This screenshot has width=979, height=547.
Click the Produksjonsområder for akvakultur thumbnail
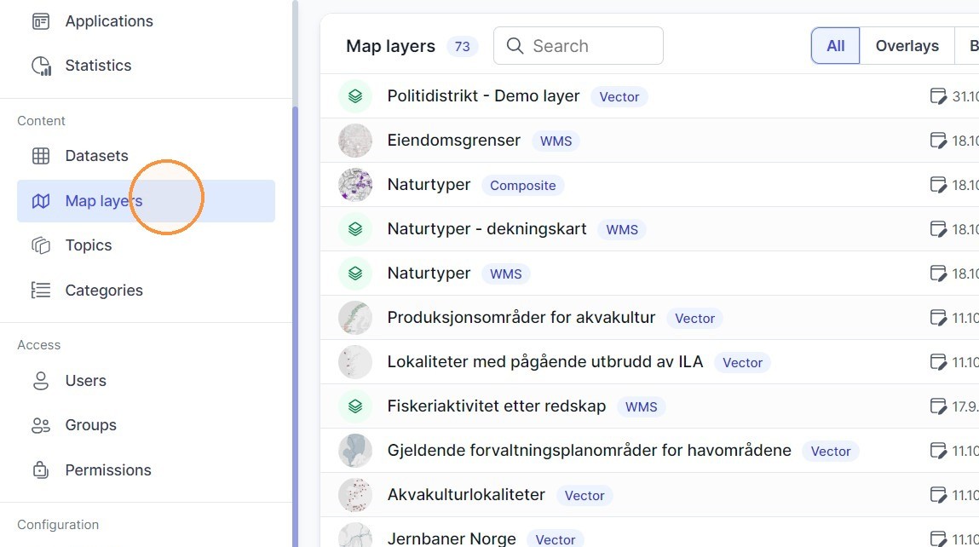[x=355, y=318]
